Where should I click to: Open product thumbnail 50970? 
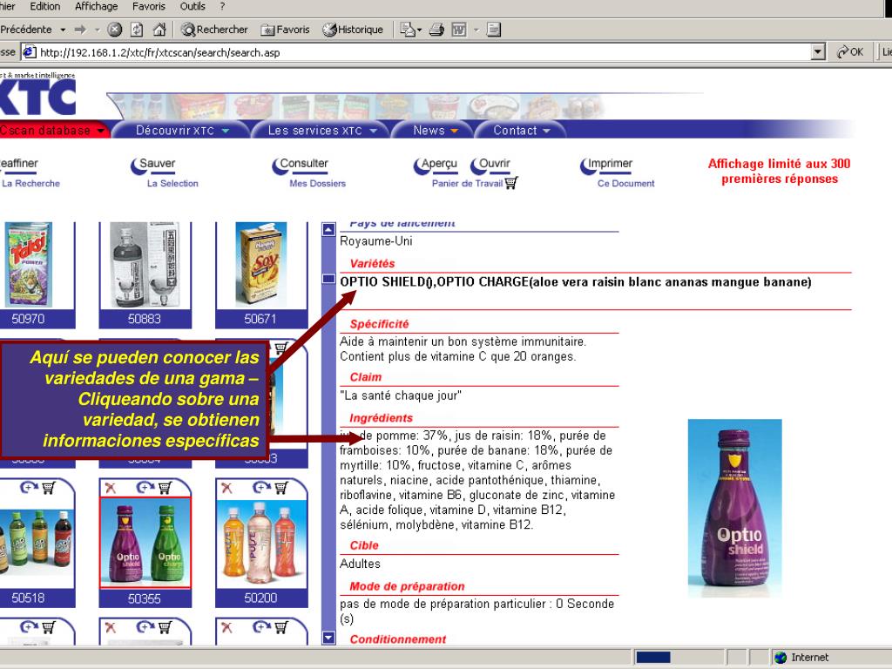(x=29, y=265)
